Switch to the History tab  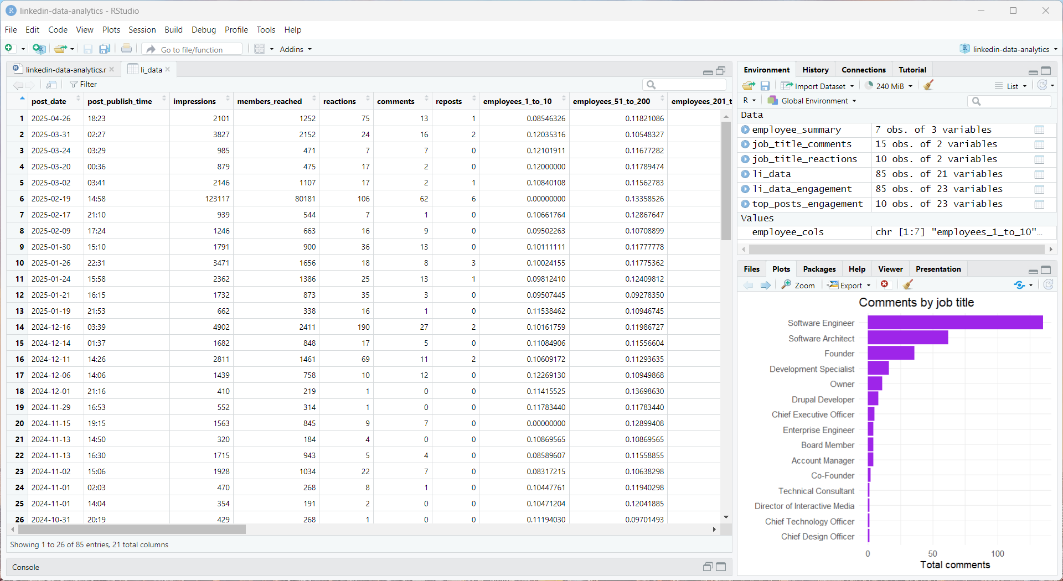click(816, 70)
